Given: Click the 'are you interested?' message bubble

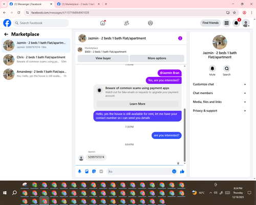Looking at the screenshot, I should [x=166, y=135].
